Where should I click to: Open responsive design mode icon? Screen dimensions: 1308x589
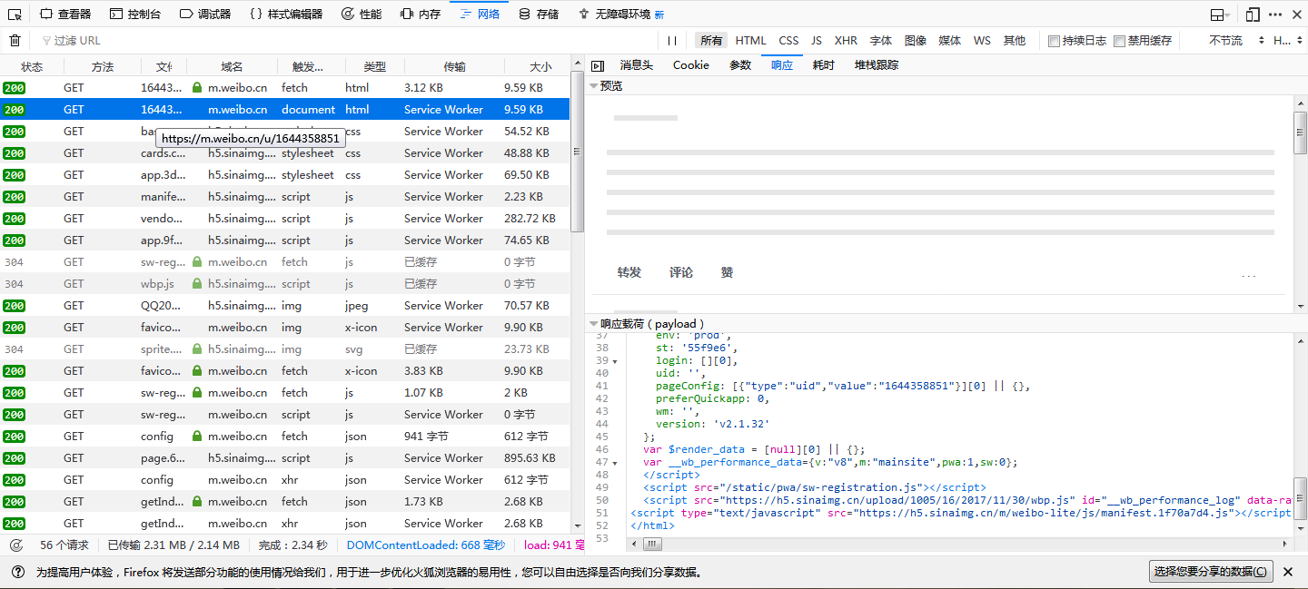click(1253, 15)
